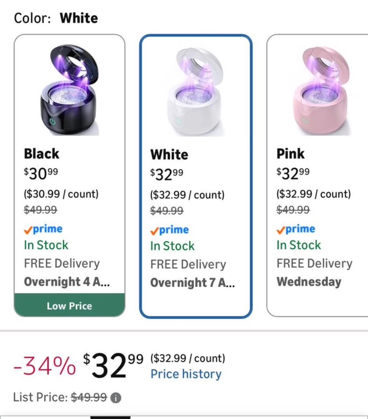Screen dimensions: 368x419
Task: Select the Black color swatch card
Action: click(69, 175)
